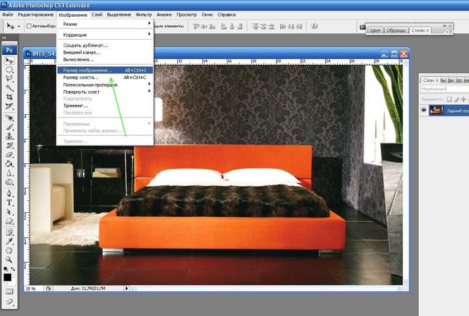469x316 pixels.
Task: Expand the Режим submenu
Action: (x=106, y=25)
